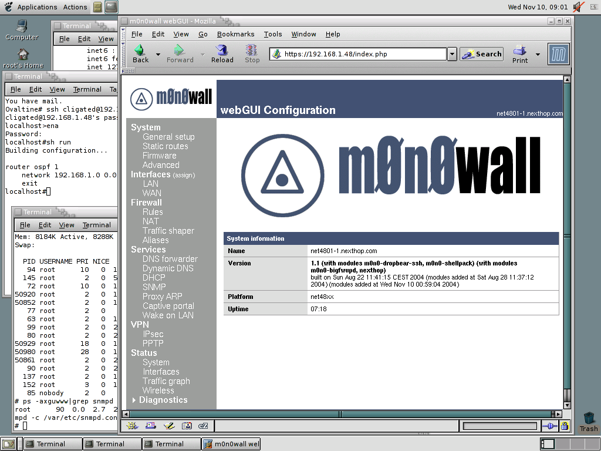Collapse the navigation toolbar grippy
601x451 pixels.
[123, 54]
